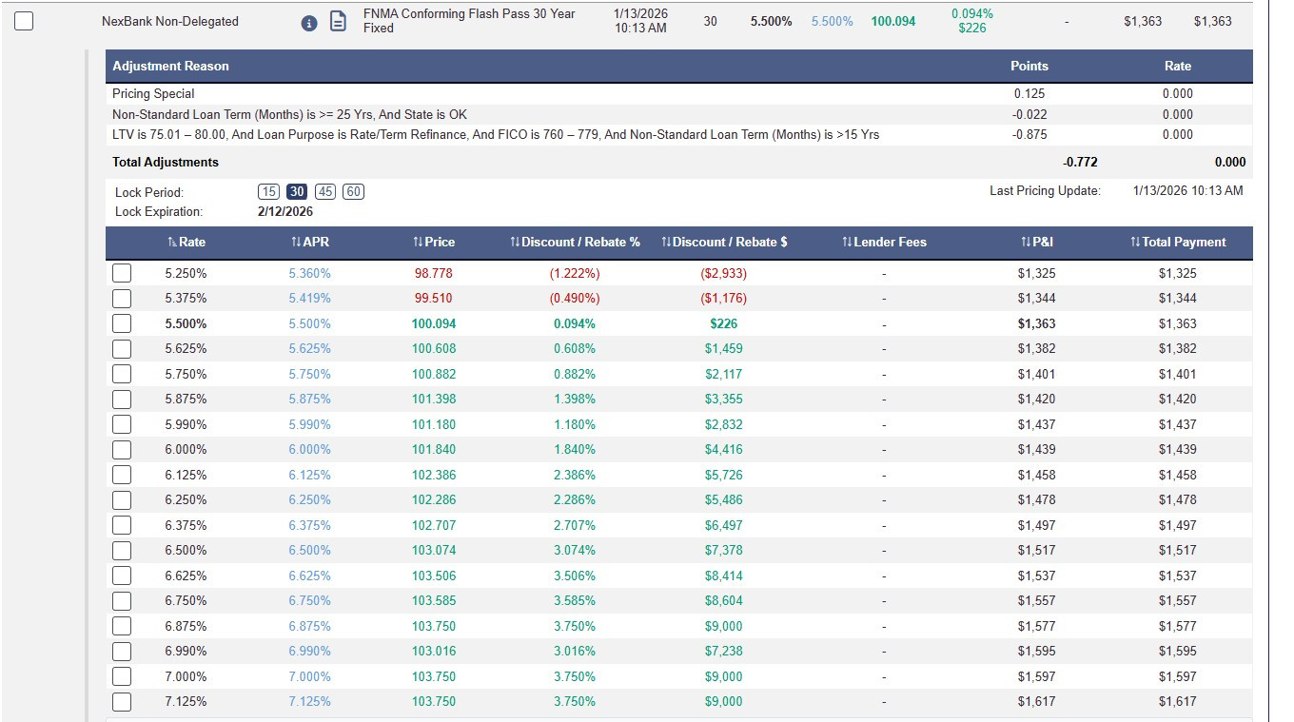Click the Last Pricing Update timestamp
Viewport: 1294px width, 722px height.
click(x=1187, y=190)
